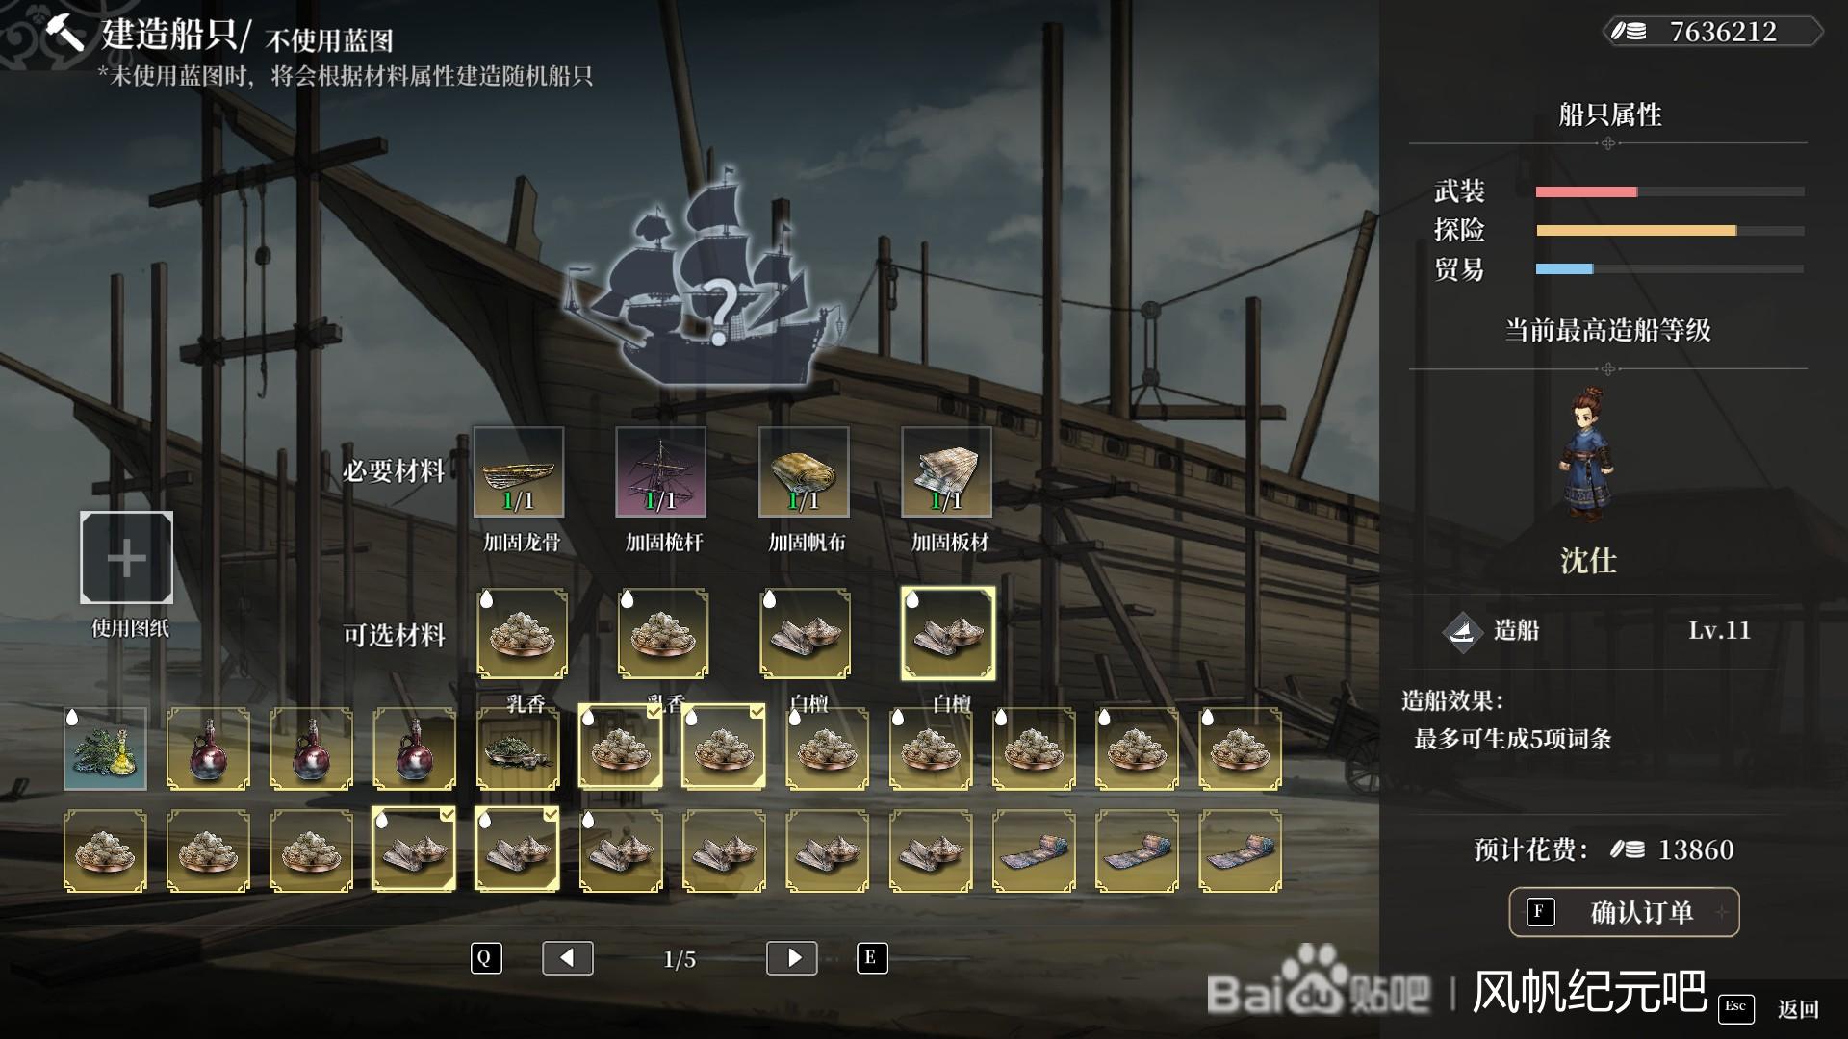Go to the previous inventory page arrow
Screen dimensions: 1848x1039
pyautogui.click(x=568, y=957)
